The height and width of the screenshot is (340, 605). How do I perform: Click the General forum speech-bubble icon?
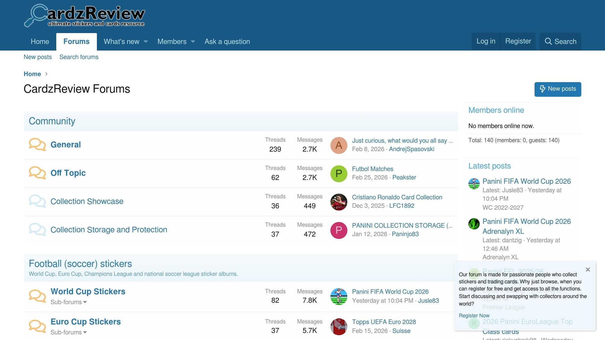[x=37, y=145]
